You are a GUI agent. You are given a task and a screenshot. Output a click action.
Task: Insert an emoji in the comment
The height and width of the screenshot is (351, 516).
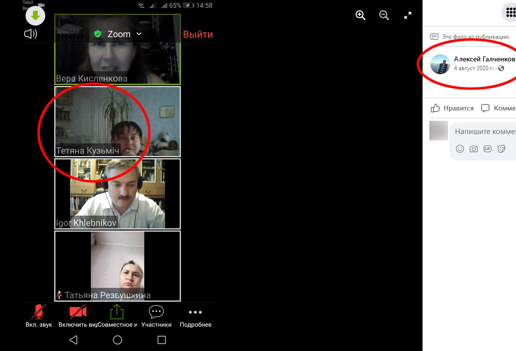coord(460,149)
